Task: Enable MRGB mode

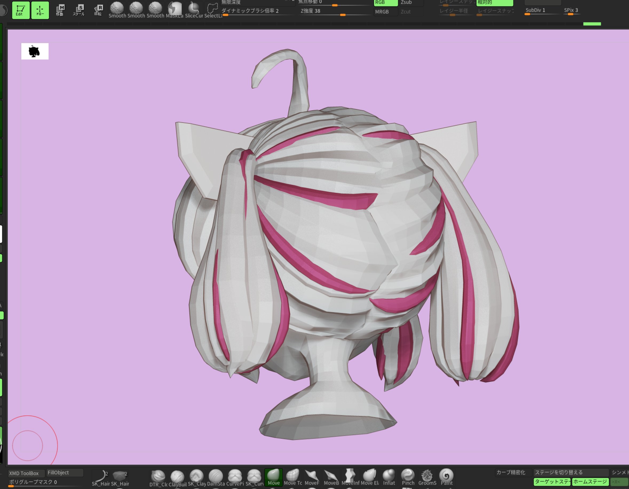Action: [385, 12]
